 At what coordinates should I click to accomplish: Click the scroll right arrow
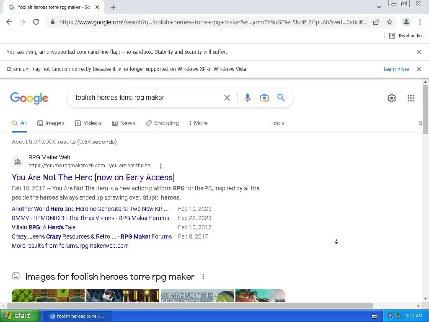[418, 306]
